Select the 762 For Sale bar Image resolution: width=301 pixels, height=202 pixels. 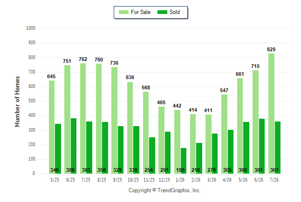pyautogui.click(x=83, y=119)
